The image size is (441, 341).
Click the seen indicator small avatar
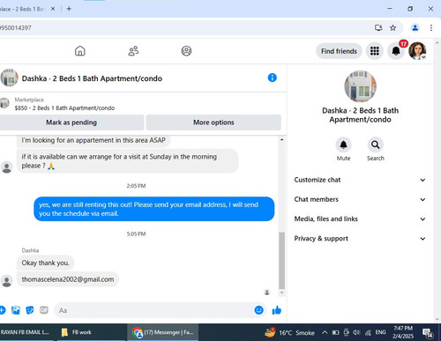tap(267, 293)
